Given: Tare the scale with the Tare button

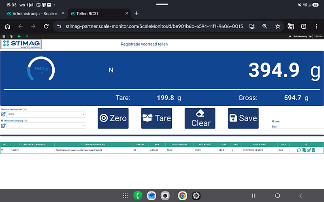Looking at the screenshot, I should [x=156, y=118].
